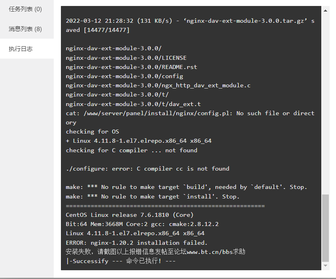Image resolution: width=336 pixels, height=279 pixels.
Task: Click the 'checking for OS' log line
Action: point(92,132)
